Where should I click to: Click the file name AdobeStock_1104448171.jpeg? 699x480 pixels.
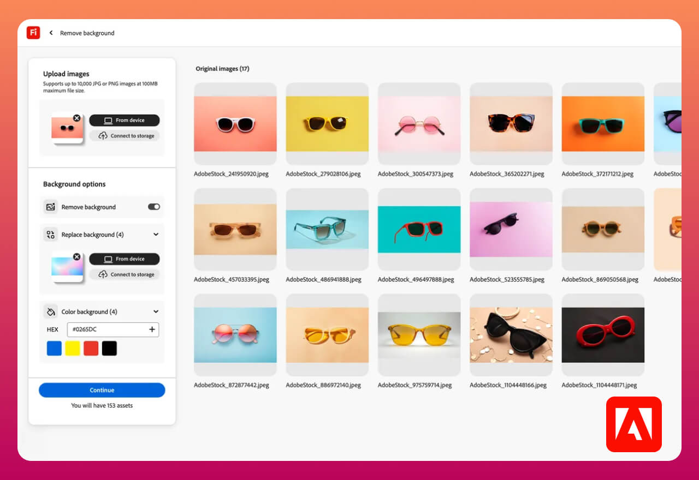point(599,385)
